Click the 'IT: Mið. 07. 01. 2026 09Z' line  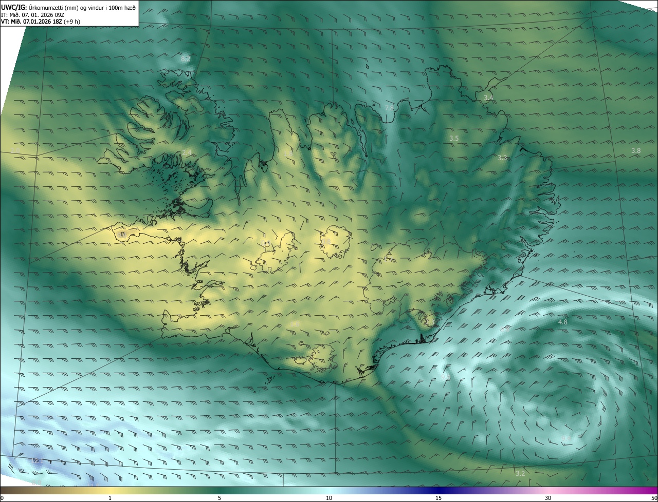click(33, 15)
